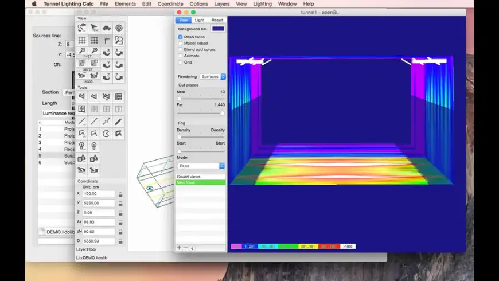
Task: Add a saved view with plus button
Action: (x=179, y=248)
